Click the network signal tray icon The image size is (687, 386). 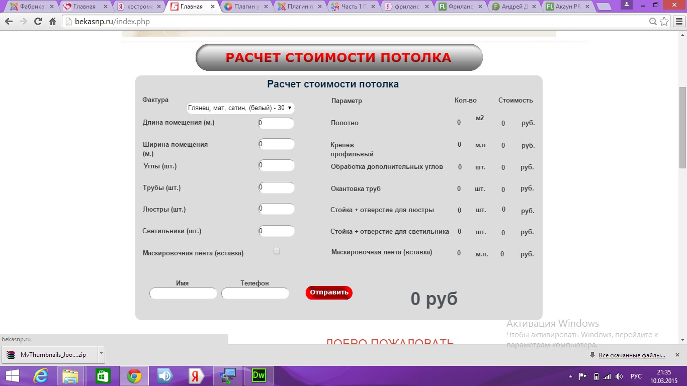coord(607,376)
